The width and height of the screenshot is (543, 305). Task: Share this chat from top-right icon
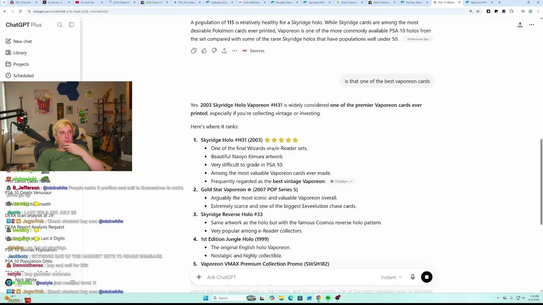coord(520,25)
